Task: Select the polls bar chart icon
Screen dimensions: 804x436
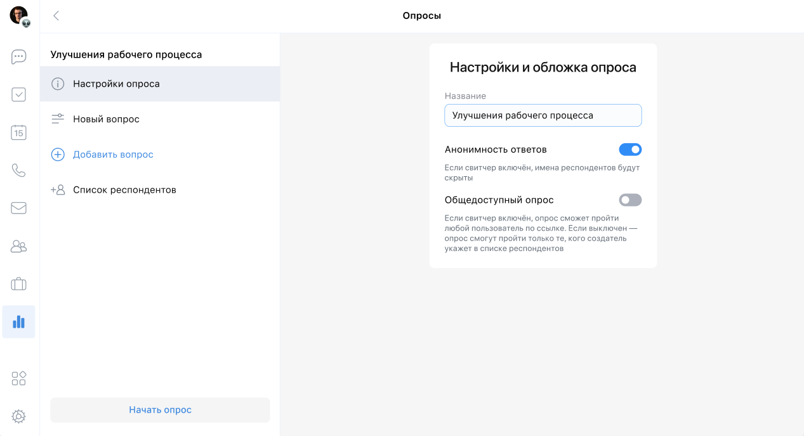Action: click(19, 322)
